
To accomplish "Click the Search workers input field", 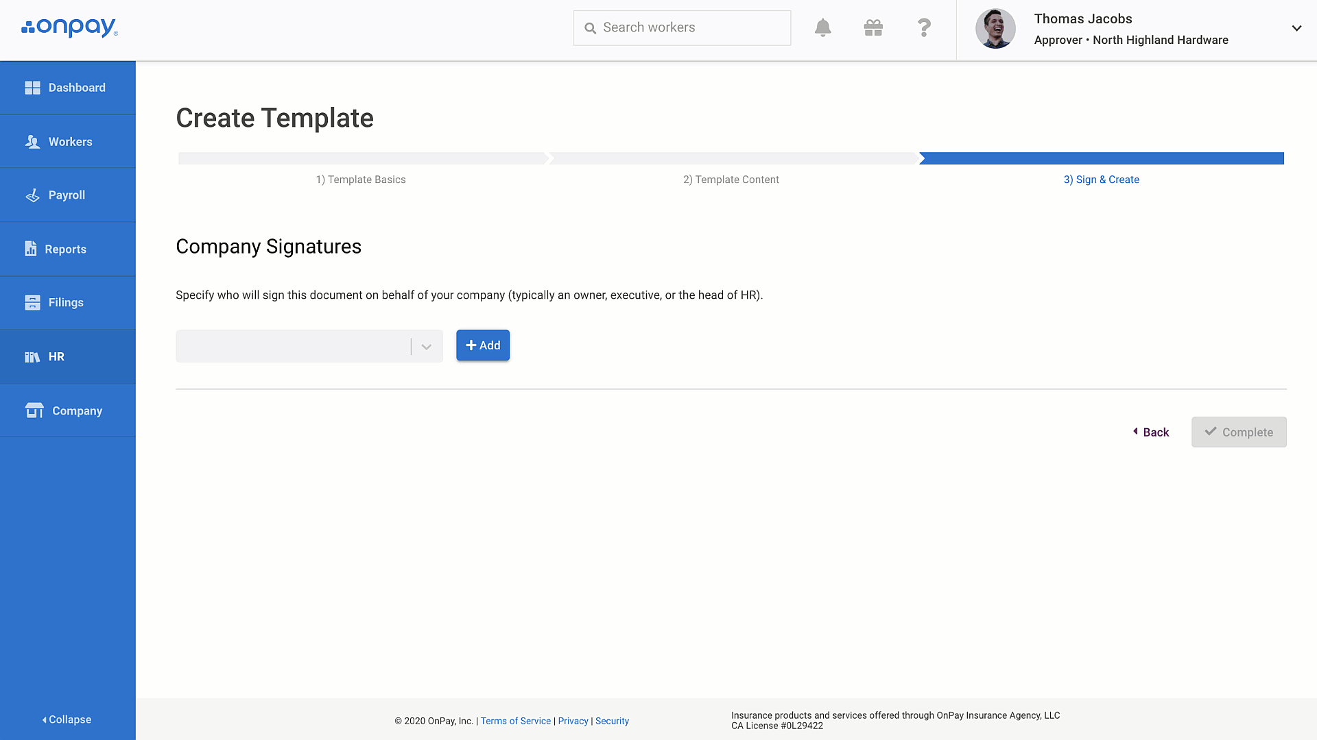I will click(x=682, y=27).
